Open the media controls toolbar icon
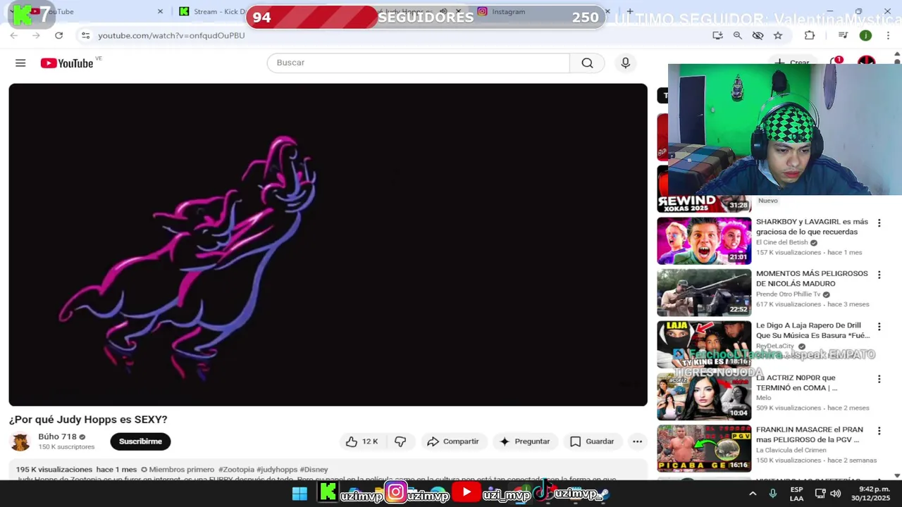Image resolution: width=902 pixels, height=507 pixels. click(x=843, y=35)
